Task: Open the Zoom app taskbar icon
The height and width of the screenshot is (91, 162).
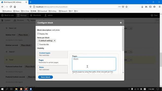Action: (x=31, y=89)
